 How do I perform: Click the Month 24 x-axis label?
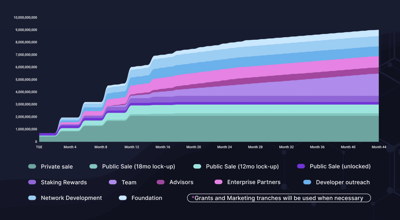tap(224, 147)
